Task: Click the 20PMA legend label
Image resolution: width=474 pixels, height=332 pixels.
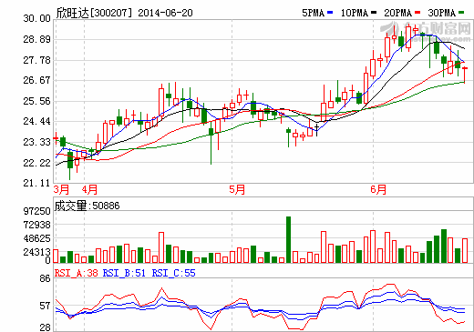Action: [x=398, y=13]
